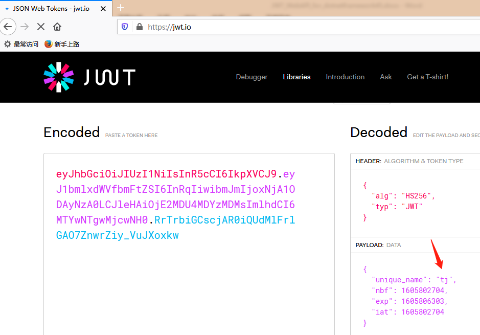Viewport: 480px width, 335px height.
Task: Click the JWT logo in the header
Action: (x=89, y=77)
